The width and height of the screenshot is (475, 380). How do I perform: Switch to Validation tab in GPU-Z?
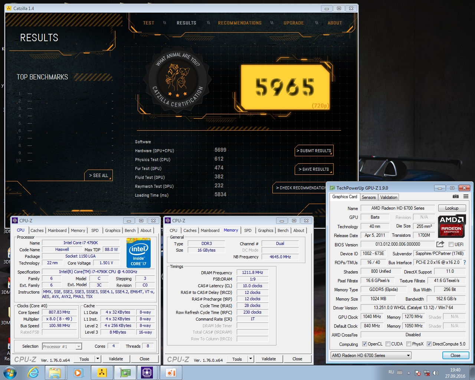(389, 197)
